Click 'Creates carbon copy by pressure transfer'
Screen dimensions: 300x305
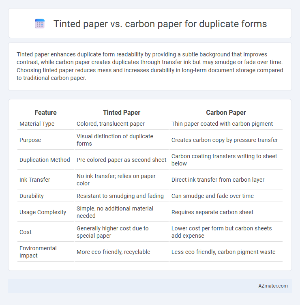(225, 140)
